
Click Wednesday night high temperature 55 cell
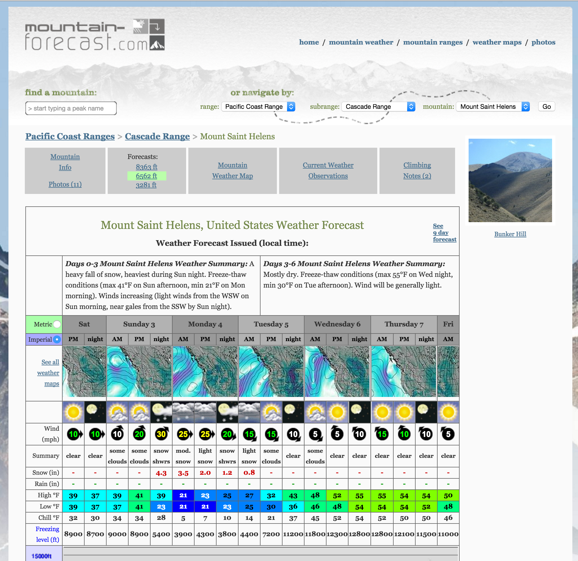tap(359, 495)
